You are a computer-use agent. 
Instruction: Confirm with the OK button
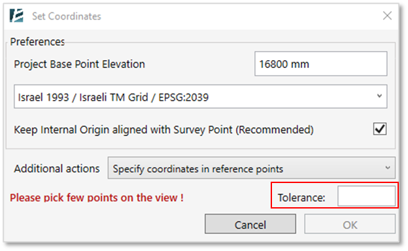[350, 224]
